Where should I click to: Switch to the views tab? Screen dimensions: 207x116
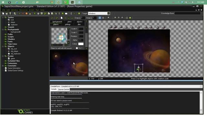[69, 22]
